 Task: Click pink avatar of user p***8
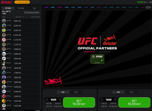point(4,40)
